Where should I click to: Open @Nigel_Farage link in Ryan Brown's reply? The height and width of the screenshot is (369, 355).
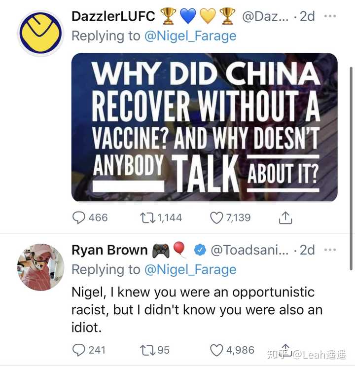[x=190, y=269]
